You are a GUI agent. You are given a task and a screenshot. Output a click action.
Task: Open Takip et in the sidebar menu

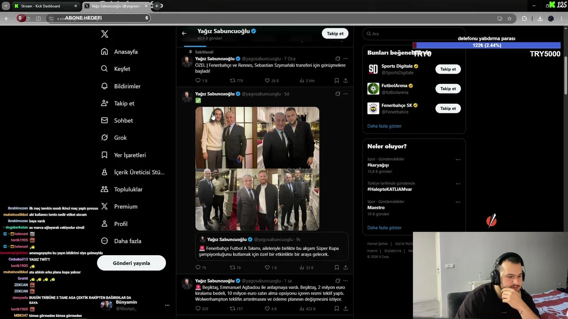pos(118,103)
